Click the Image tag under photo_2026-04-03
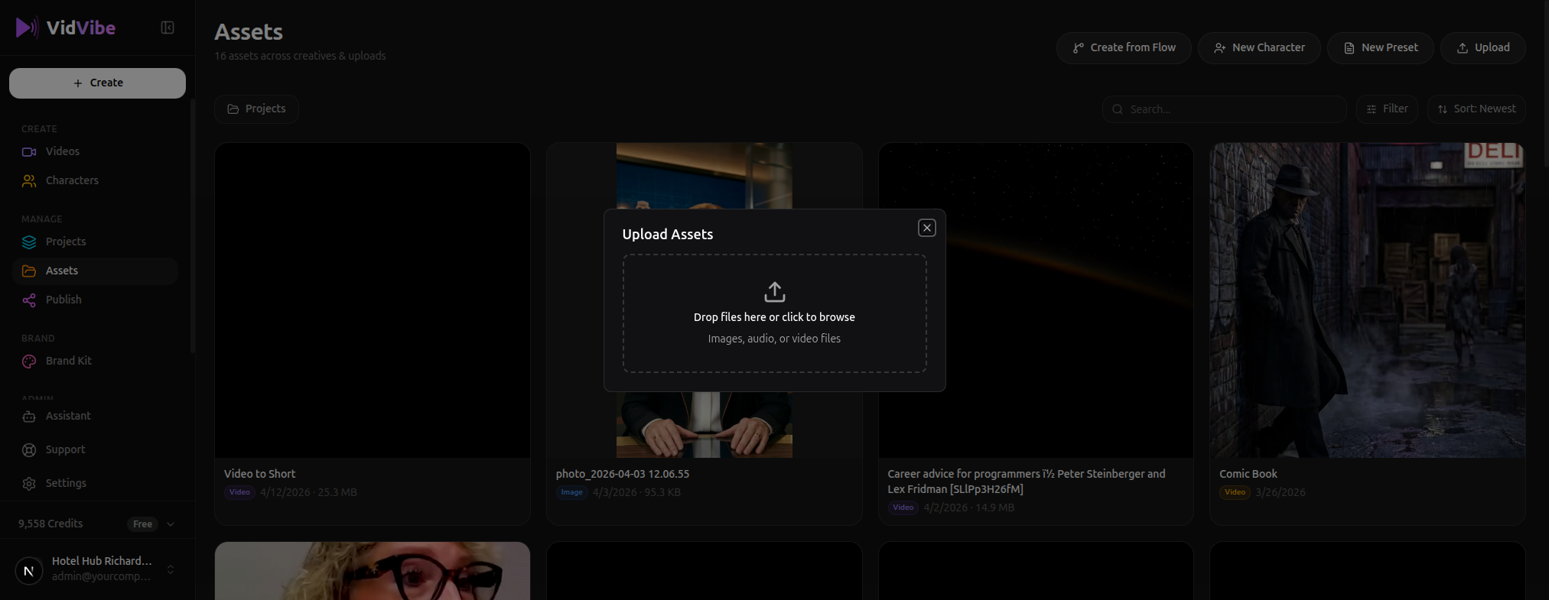Screen dimensions: 1549x600 click(571, 492)
